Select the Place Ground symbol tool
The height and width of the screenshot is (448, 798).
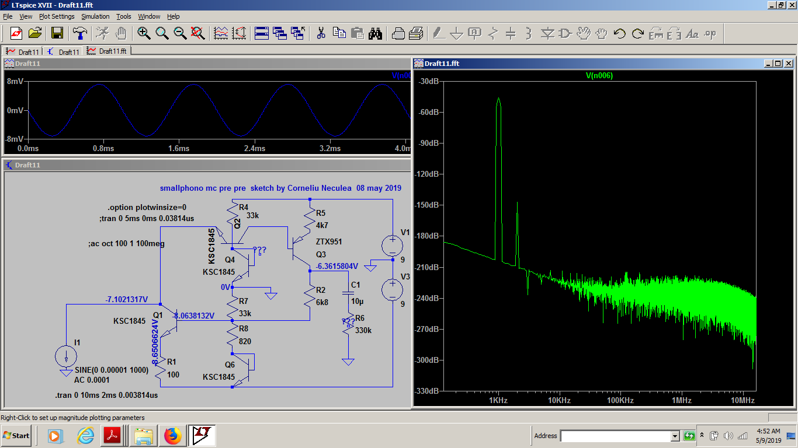[456, 33]
